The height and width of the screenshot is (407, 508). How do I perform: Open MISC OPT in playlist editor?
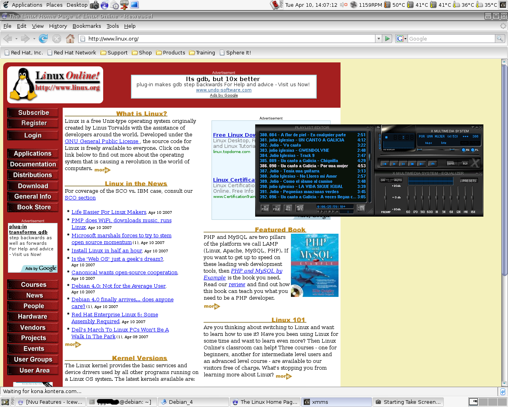click(x=300, y=208)
